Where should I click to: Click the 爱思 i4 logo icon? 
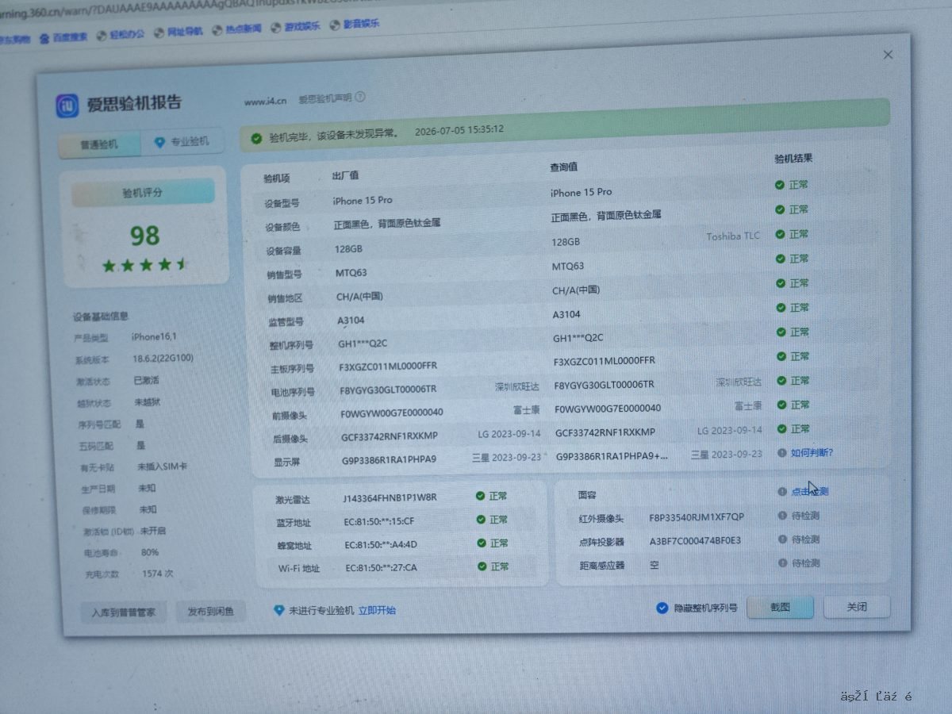(68, 106)
